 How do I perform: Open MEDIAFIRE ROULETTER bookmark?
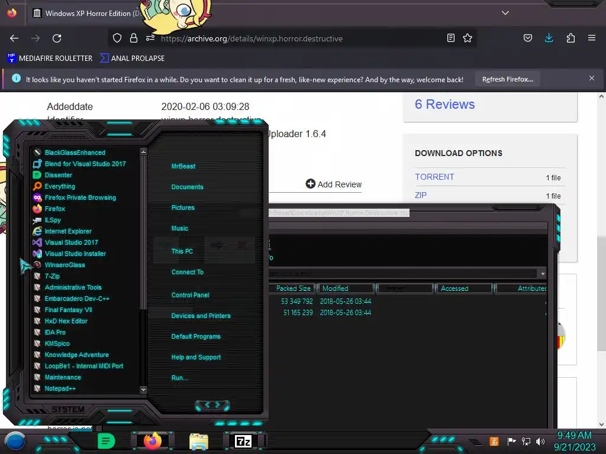(50, 59)
